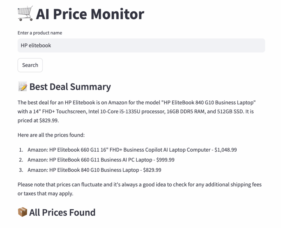The width and height of the screenshot is (281, 228).
Task: Click the memo notepad icon beside Best Deal Summary
Action: (x=23, y=86)
